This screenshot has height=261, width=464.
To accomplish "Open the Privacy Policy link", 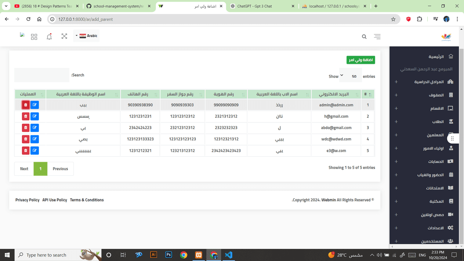I will click(x=27, y=200).
